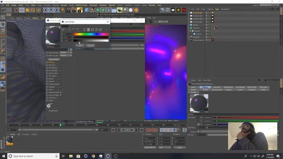Toggle the Displacement channel checkbox

[x=61, y=84]
